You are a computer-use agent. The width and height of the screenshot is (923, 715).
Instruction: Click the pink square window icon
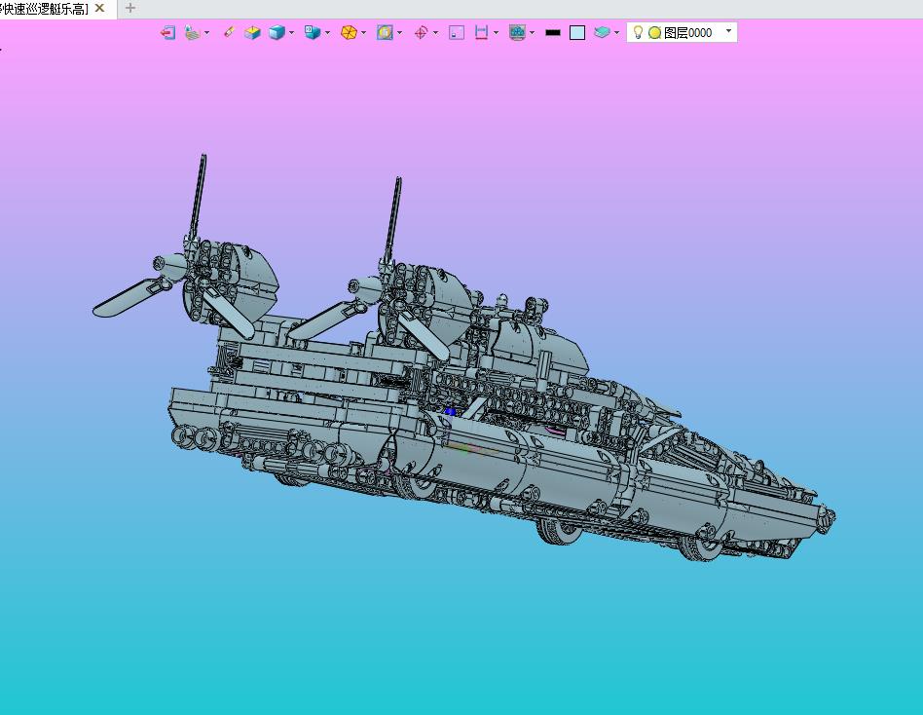point(457,33)
